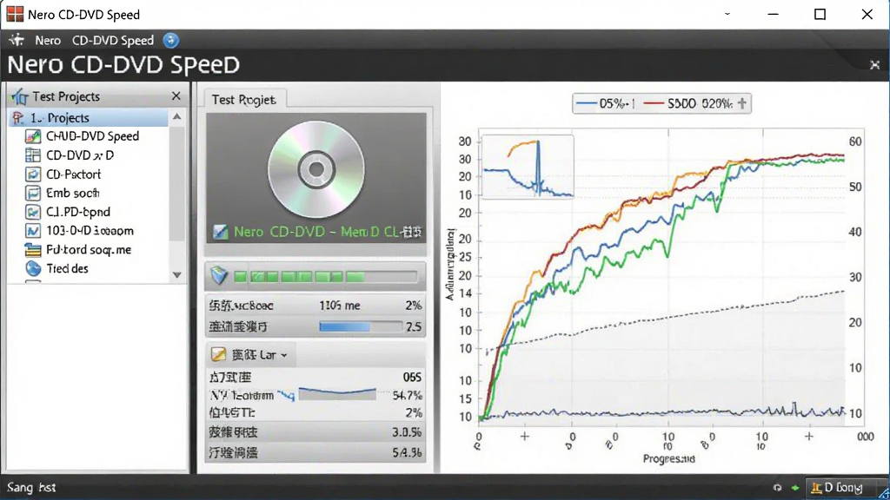Open the CD-DVD Speed menu
890x500 pixels.
click(112, 40)
